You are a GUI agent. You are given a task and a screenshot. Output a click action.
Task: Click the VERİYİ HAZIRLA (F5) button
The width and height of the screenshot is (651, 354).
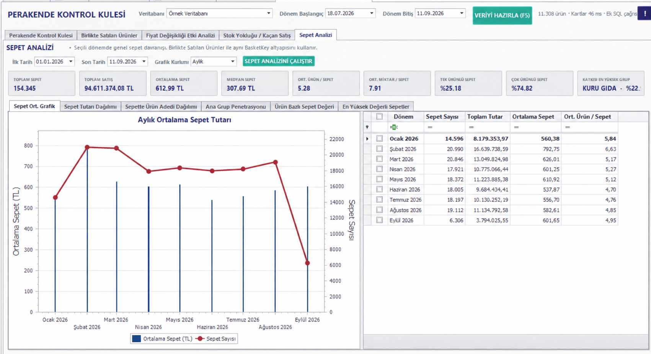tap(502, 15)
